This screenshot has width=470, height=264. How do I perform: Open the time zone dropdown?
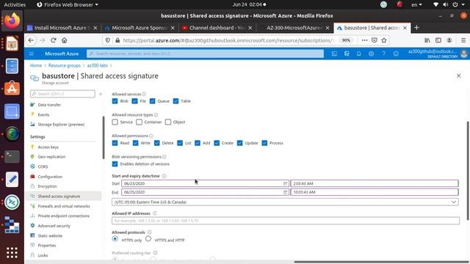[285, 202]
